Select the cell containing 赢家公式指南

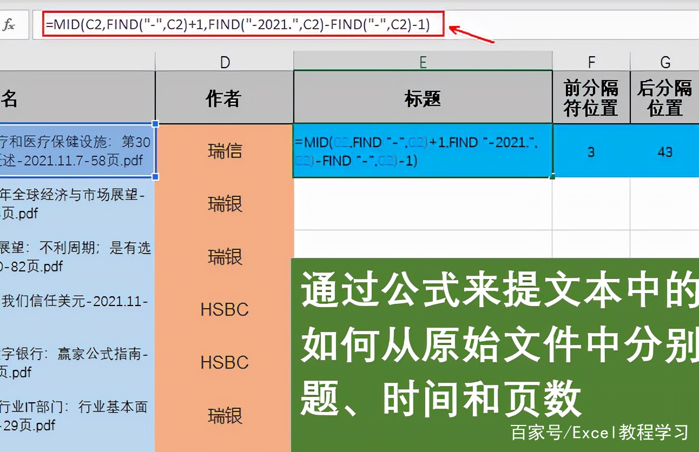(77, 362)
